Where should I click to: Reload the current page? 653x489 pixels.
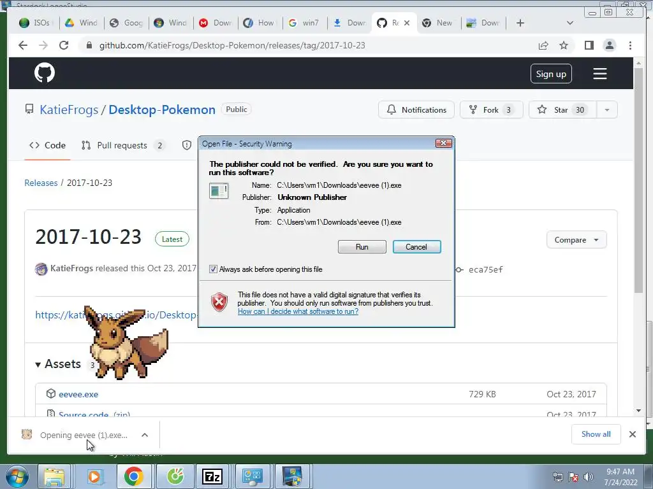tap(64, 45)
